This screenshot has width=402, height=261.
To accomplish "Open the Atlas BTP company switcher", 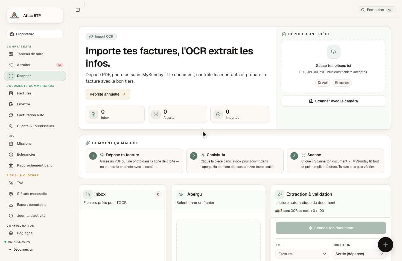I will (x=35, y=16).
